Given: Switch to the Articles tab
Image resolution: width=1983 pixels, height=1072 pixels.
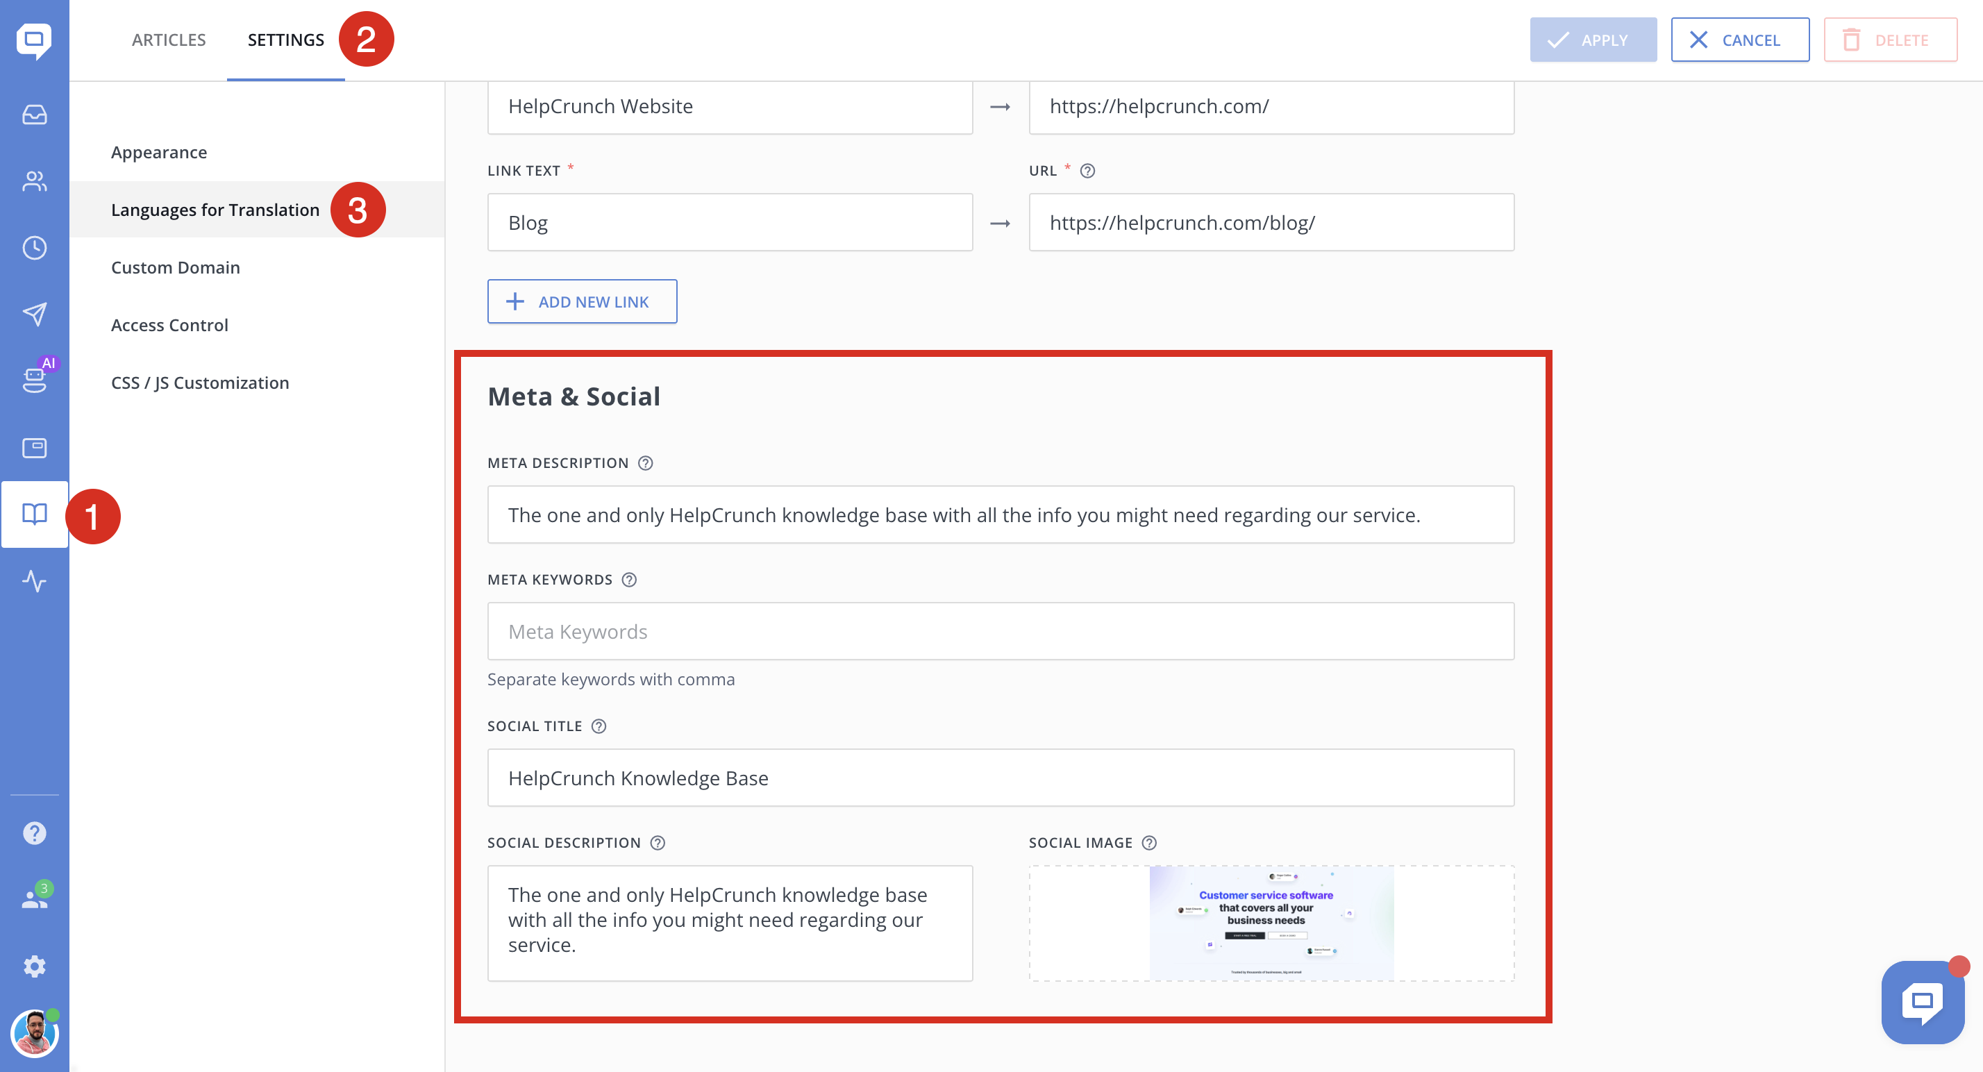Looking at the screenshot, I should (x=169, y=40).
